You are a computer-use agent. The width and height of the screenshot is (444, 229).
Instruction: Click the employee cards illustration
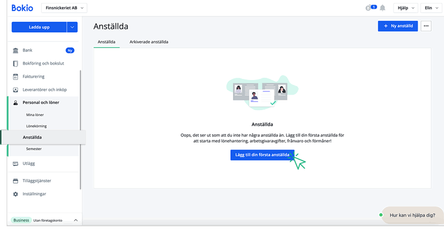click(262, 93)
